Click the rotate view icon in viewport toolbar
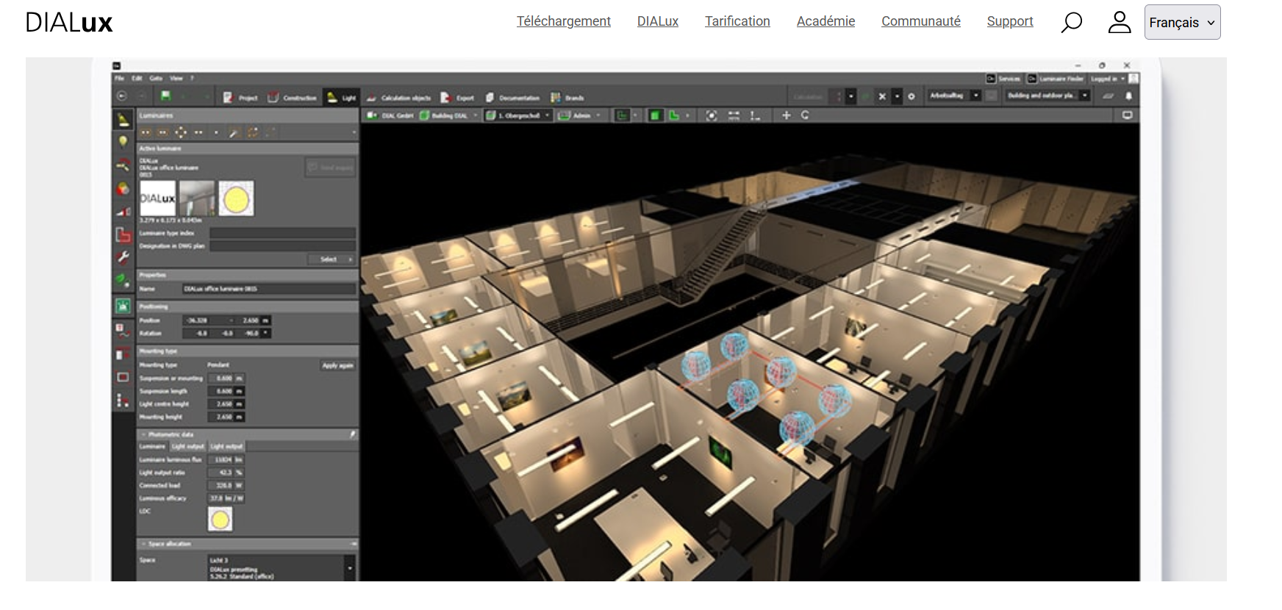The width and height of the screenshot is (1282, 610). coord(805,115)
